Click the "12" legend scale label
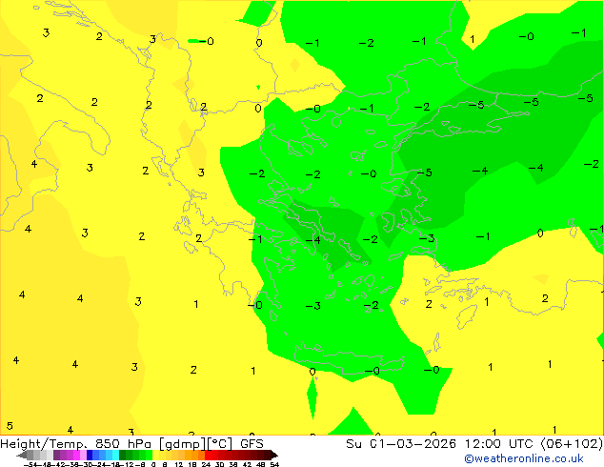 point(179,464)
